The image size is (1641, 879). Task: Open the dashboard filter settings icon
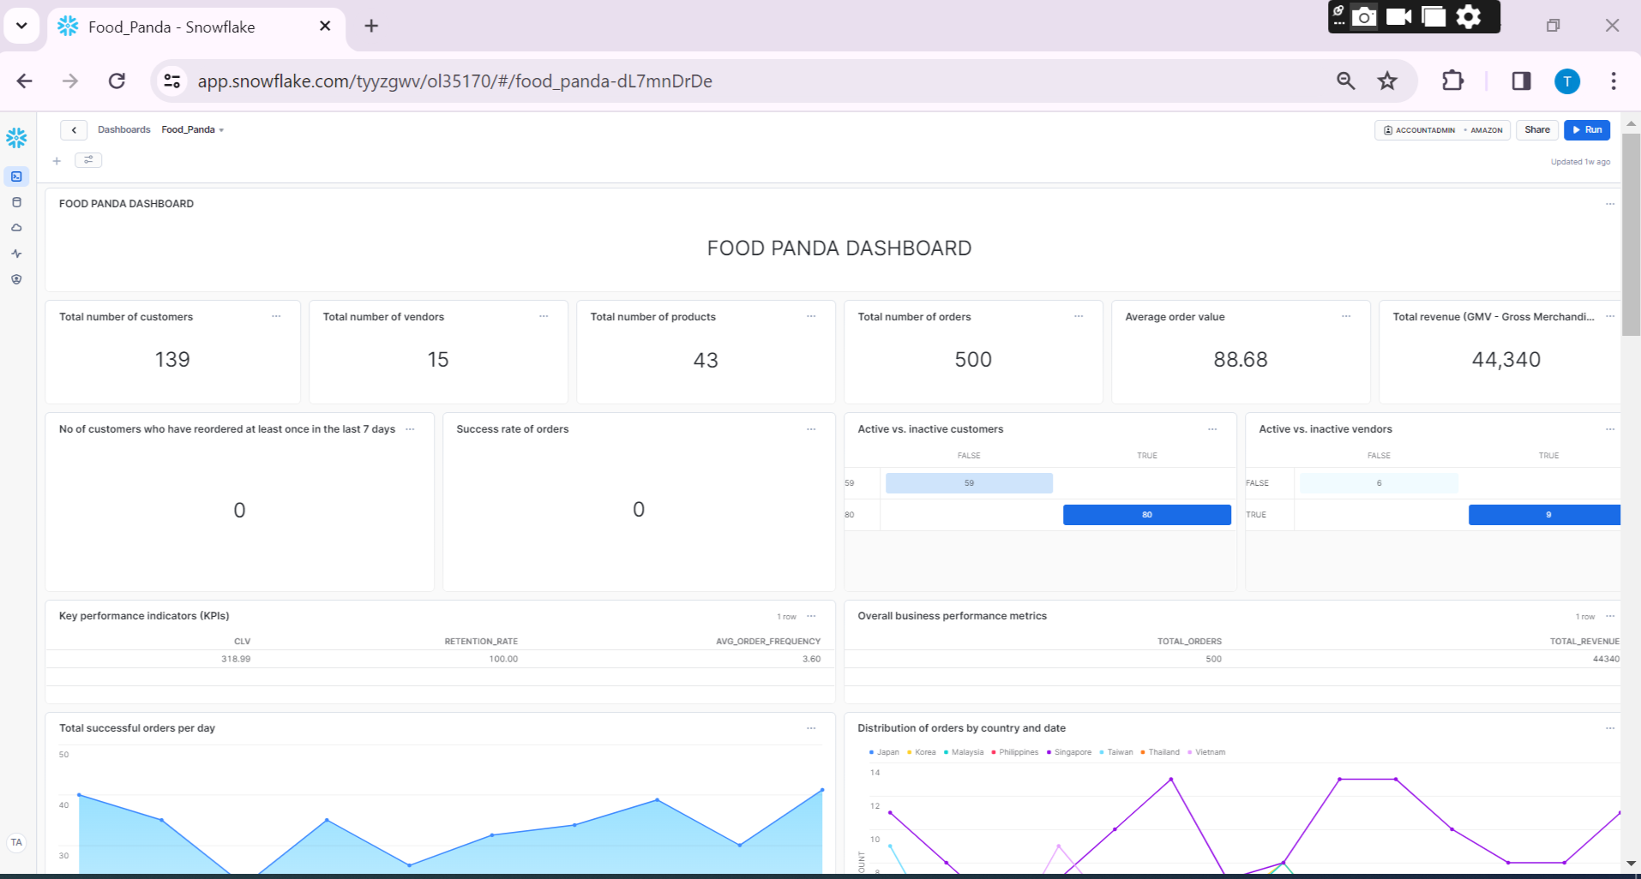click(88, 160)
